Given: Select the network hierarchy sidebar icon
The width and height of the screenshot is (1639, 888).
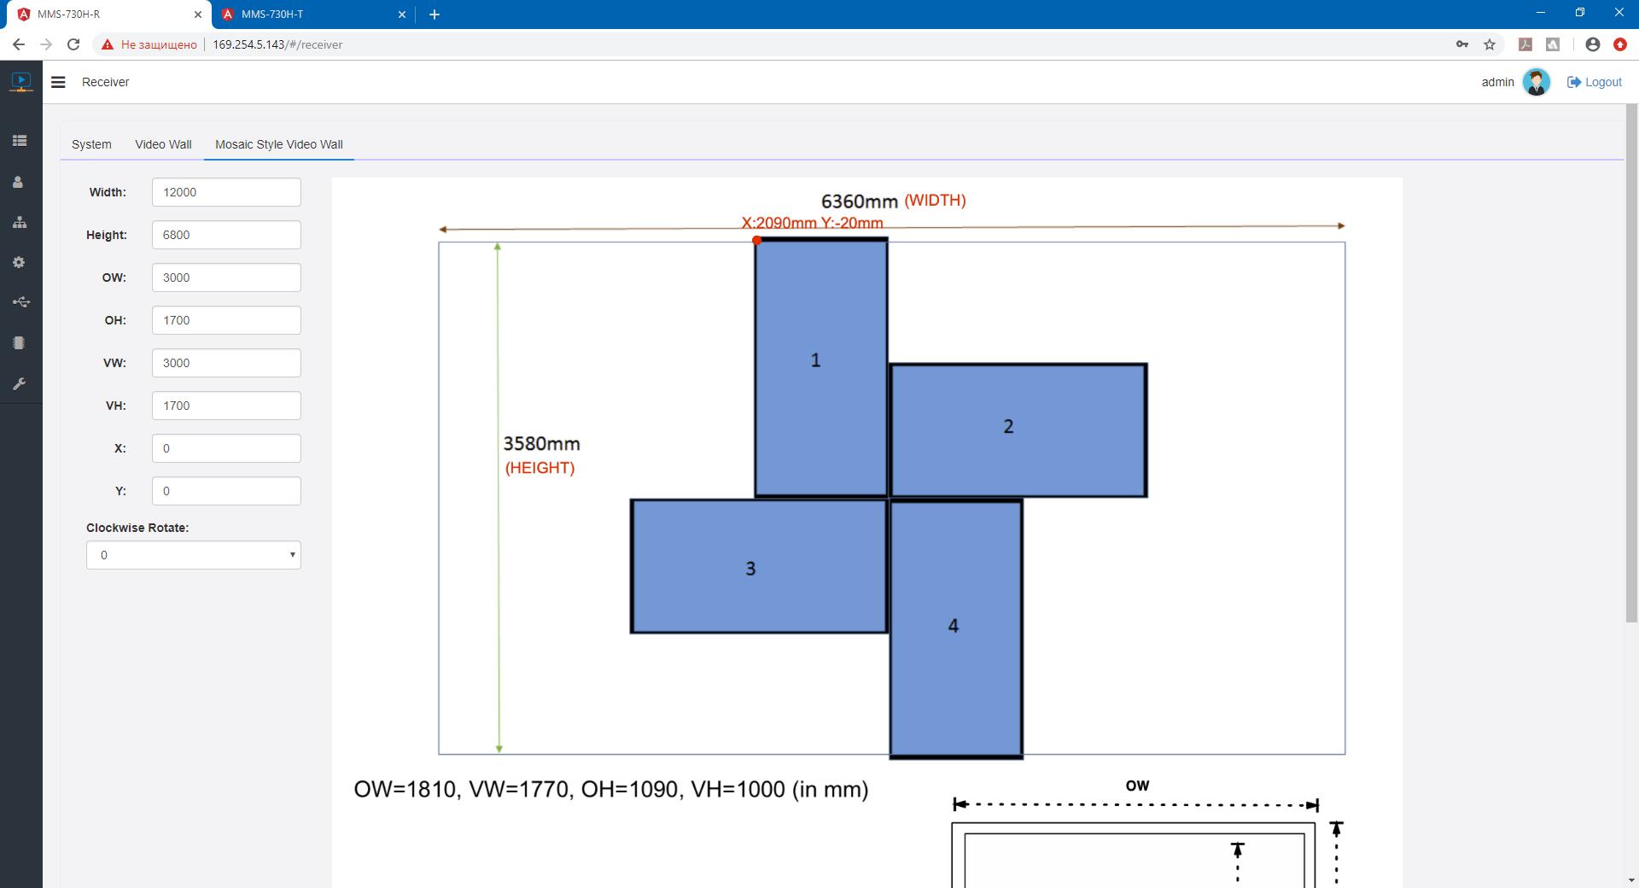Looking at the screenshot, I should pos(20,223).
